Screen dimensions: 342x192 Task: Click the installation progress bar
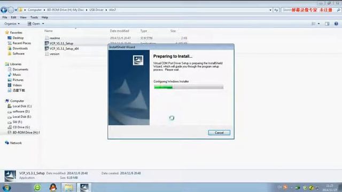189,87
